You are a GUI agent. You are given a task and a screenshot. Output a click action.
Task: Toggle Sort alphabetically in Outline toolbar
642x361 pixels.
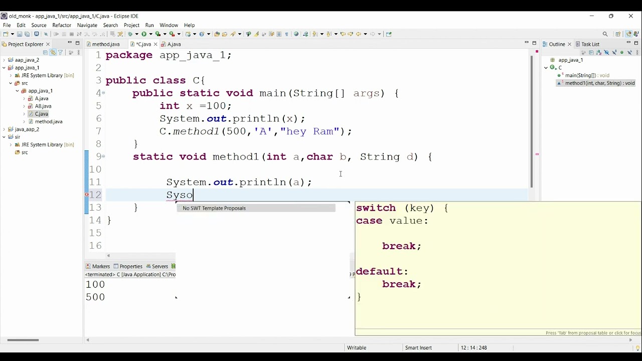tap(599, 53)
